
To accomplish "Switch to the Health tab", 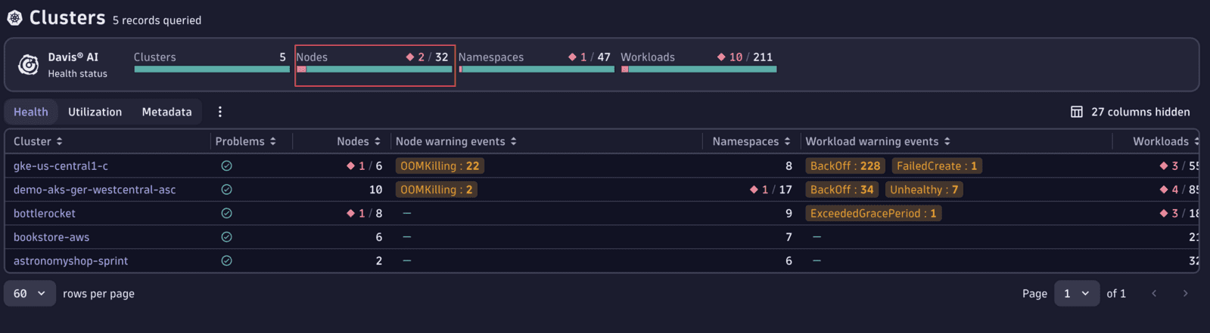I will point(31,112).
